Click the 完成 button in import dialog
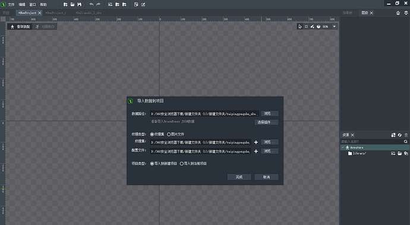Image resolution: width=410 pixels, height=225 pixels. click(x=239, y=177)
